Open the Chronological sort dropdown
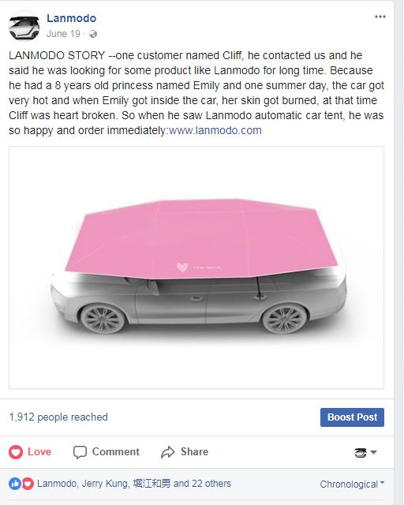This screenshot has width=404, height=505. coord(352,484)
